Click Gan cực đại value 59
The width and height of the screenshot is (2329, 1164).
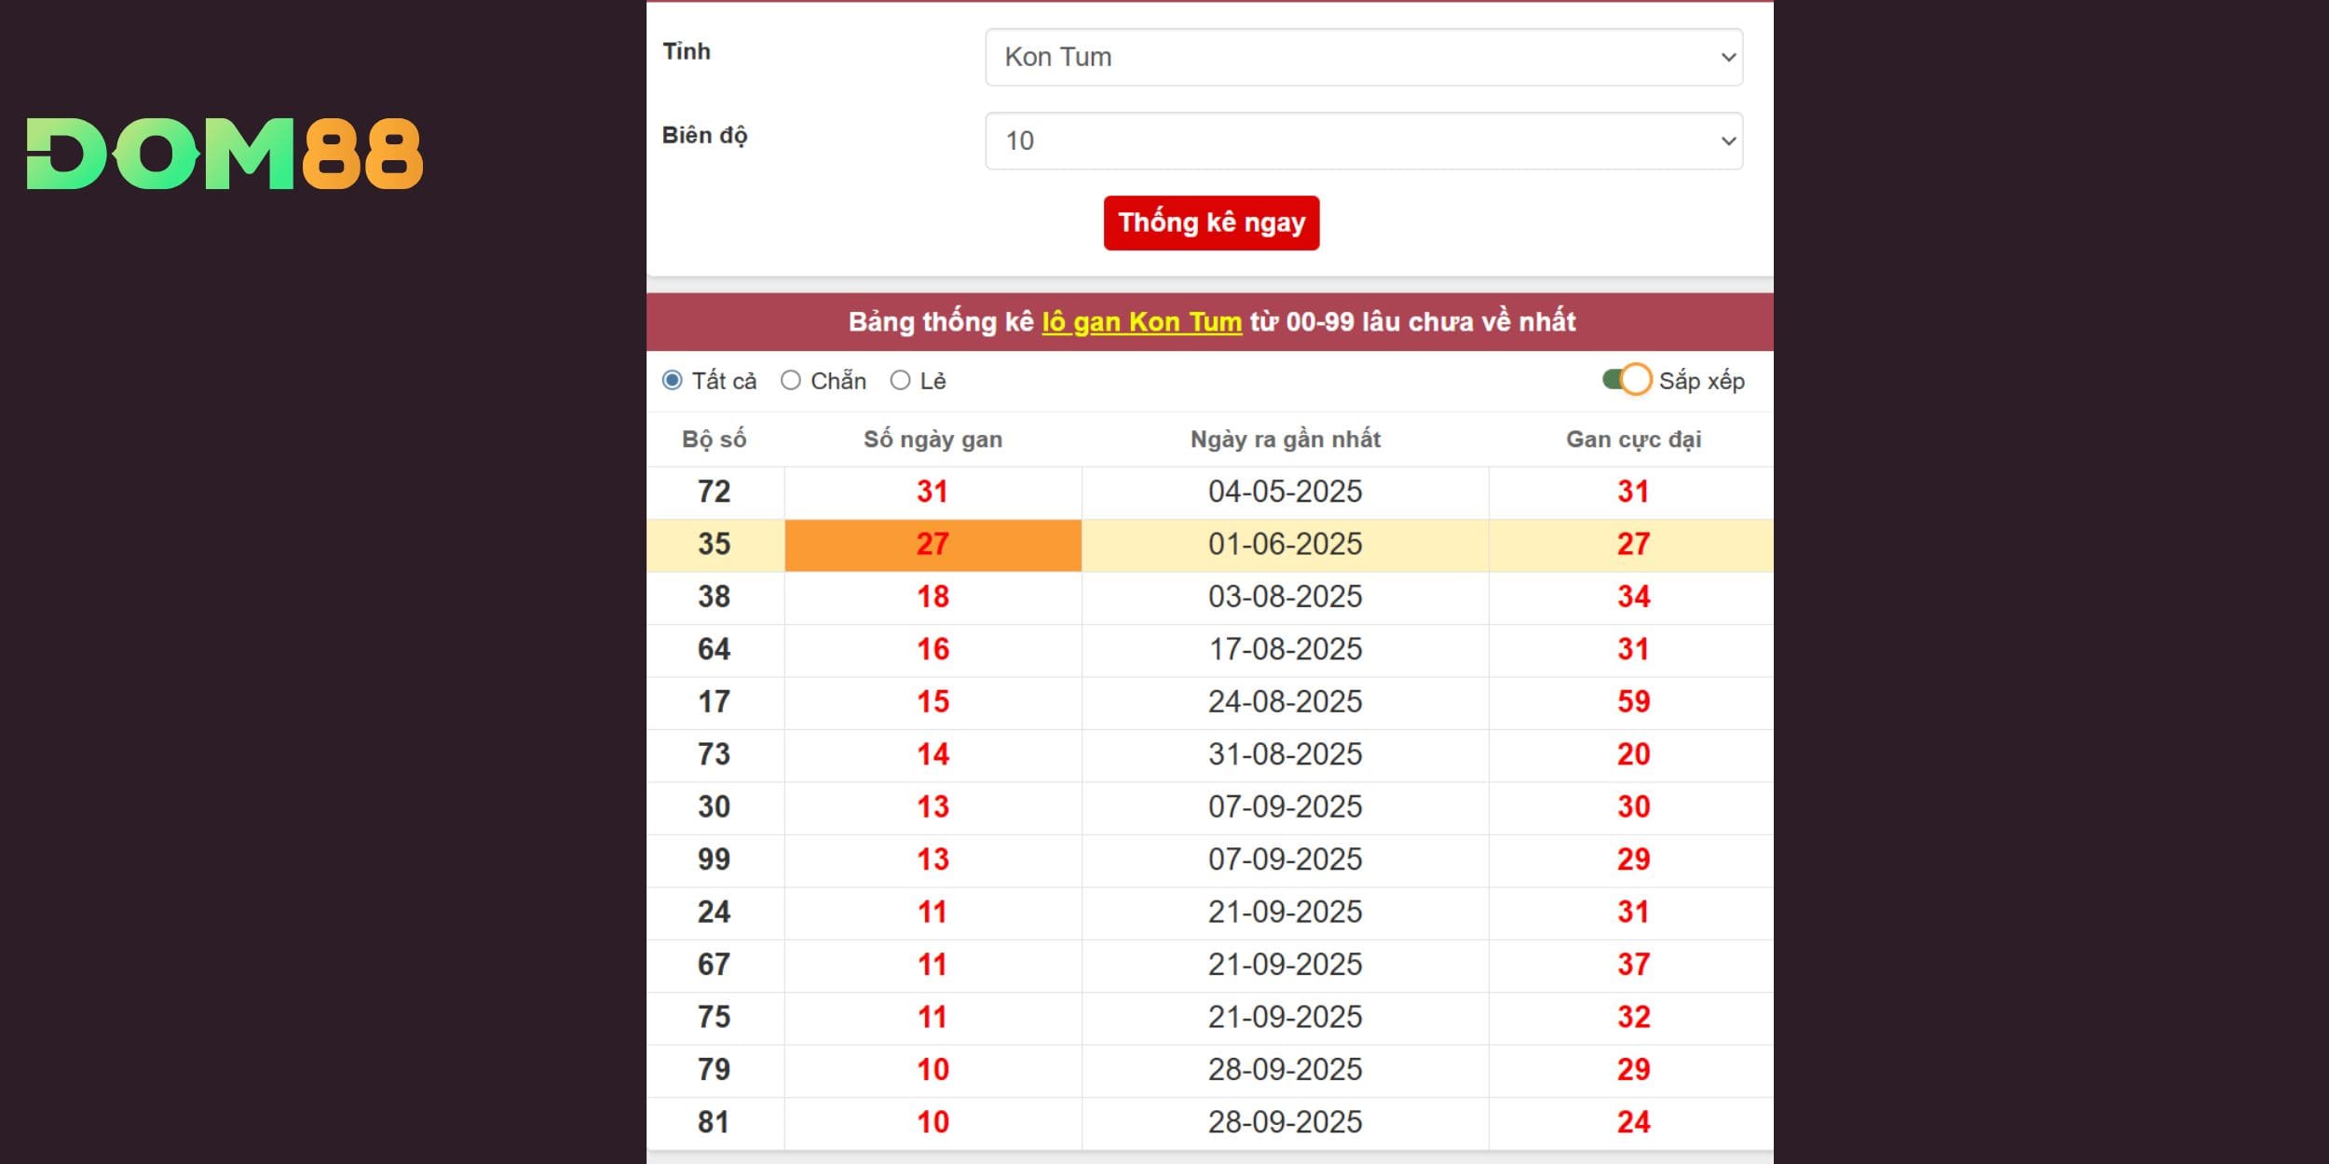click(1633, 702)
